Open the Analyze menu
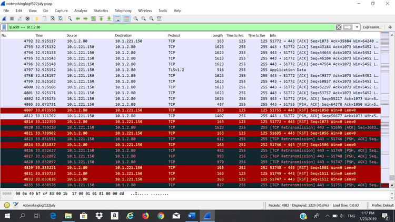395x222 pixels. [81, 11]
